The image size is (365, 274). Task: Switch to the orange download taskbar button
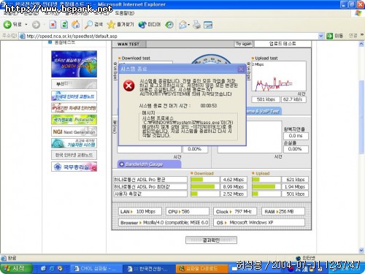click(201, 268)
